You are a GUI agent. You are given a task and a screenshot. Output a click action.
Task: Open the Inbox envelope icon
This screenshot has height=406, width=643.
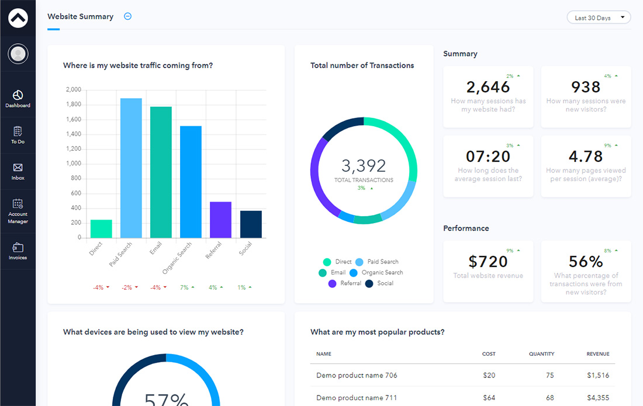[x=18, y=167]
